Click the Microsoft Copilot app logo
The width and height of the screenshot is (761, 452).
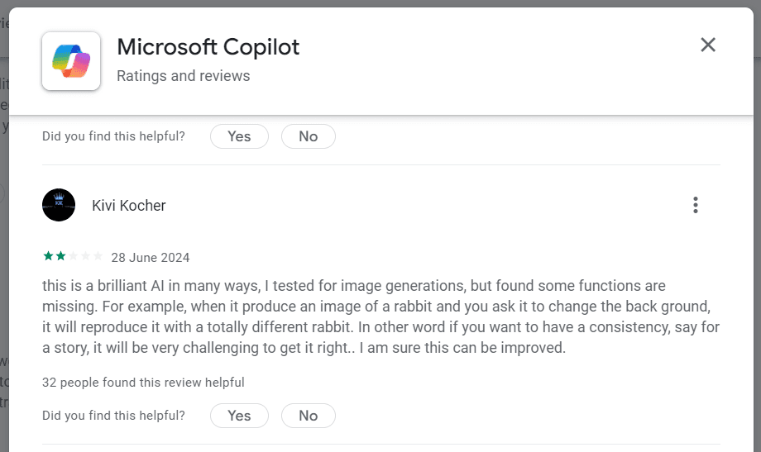(x=71, y=60)
